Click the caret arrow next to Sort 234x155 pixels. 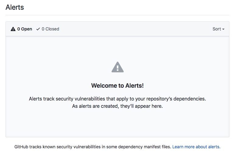click(223, 29)
